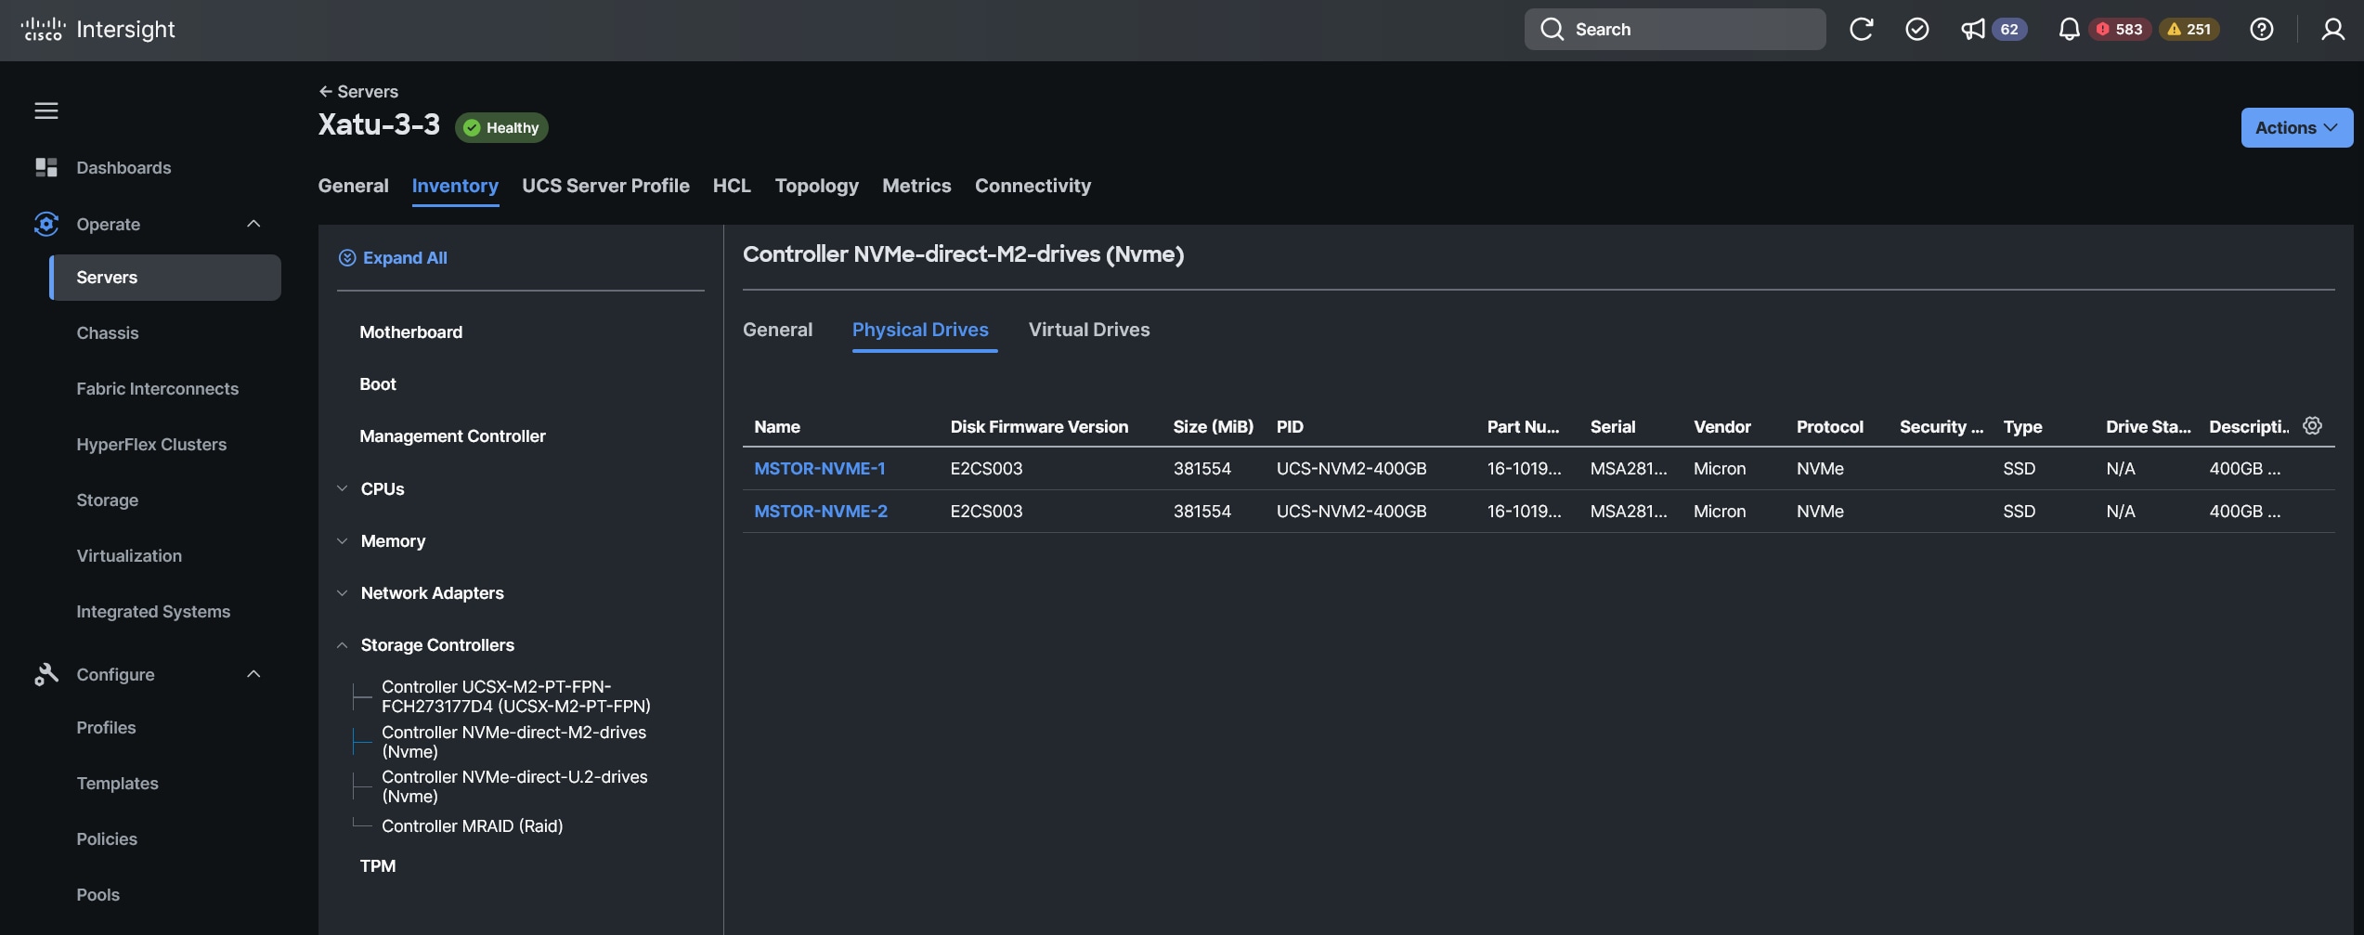Click the Disk Firmware Version column header
Image resolution: width=2364 pixels, height=935 pixels.
point(1039,427)
